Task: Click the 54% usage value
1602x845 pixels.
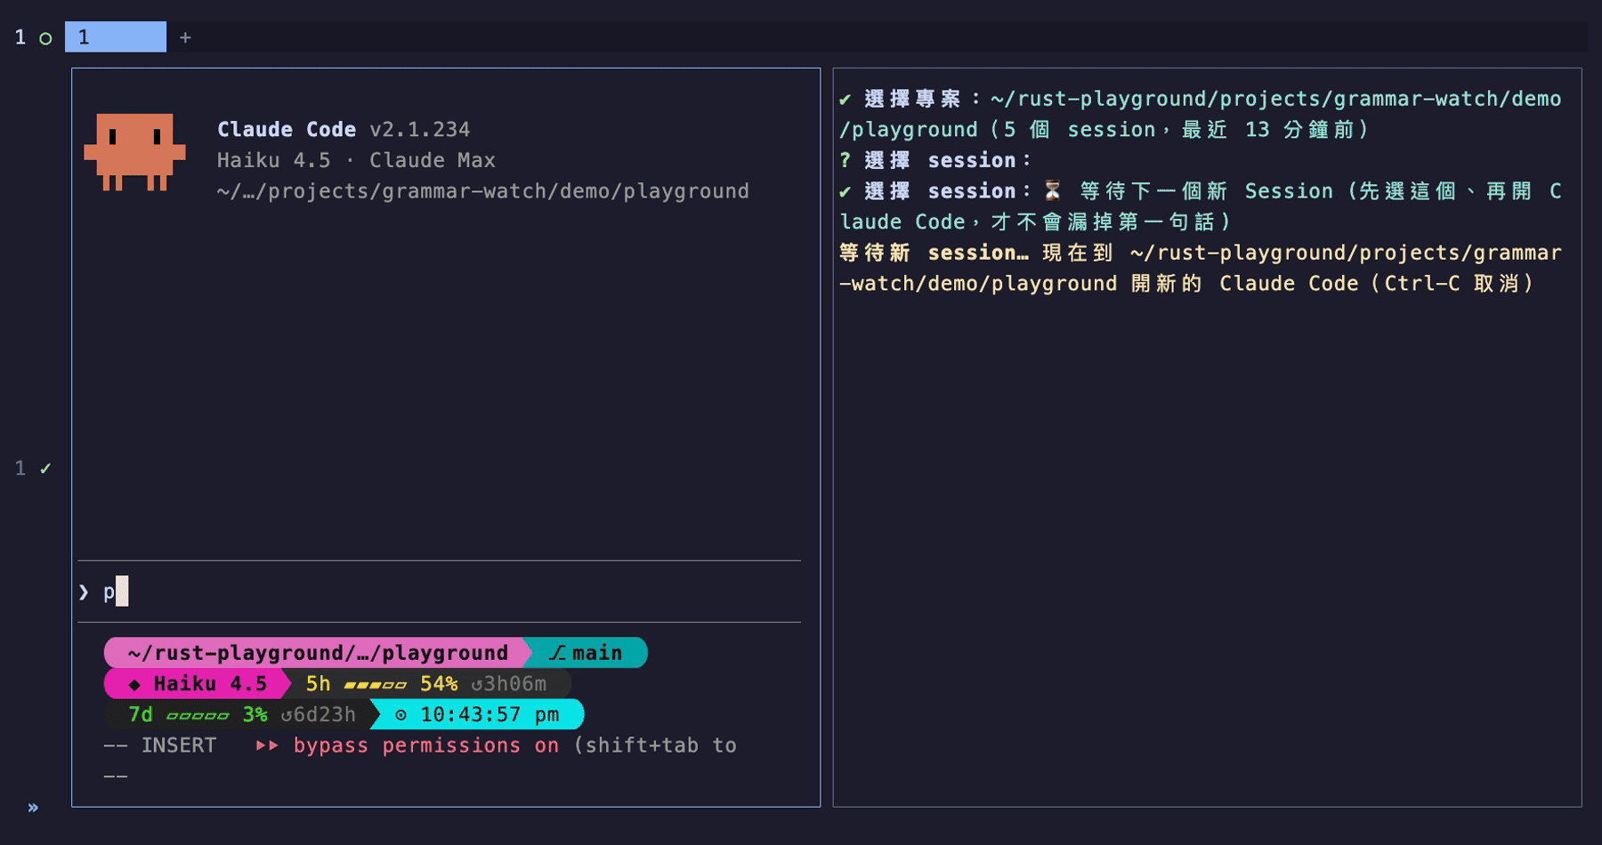Action: 439,684
